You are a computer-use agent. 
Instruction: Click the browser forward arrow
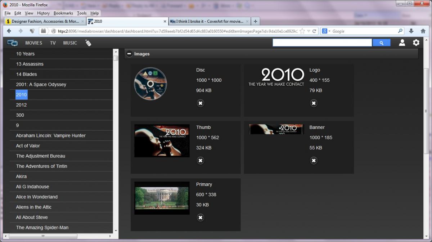pyautogui.click(x=21, y=31)
